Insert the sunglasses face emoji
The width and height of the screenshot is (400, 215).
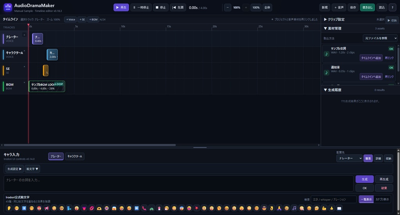pyautogui.click(x=264, y=208)
